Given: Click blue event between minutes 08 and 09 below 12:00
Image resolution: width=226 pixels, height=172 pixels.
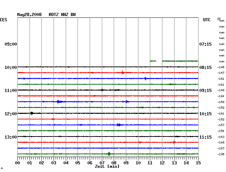Looking at the screenshot, I should [x=119, y=125].
